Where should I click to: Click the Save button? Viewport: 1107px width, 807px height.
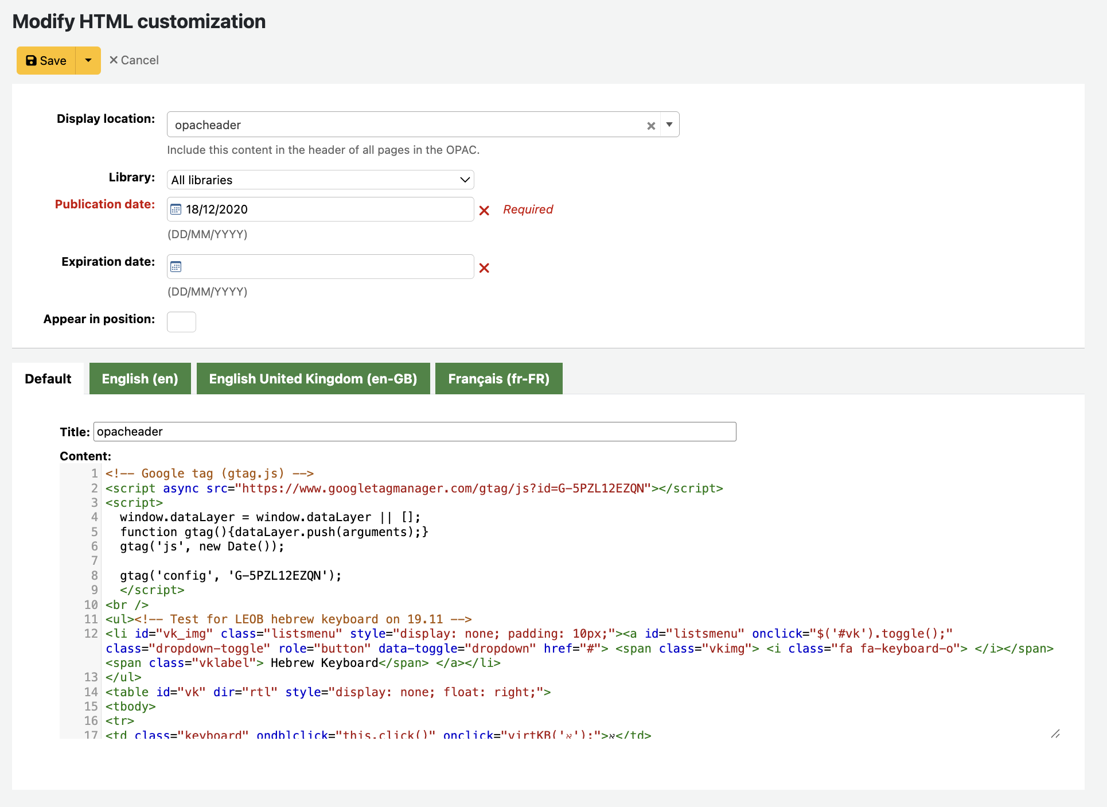(x=46, y=60)
